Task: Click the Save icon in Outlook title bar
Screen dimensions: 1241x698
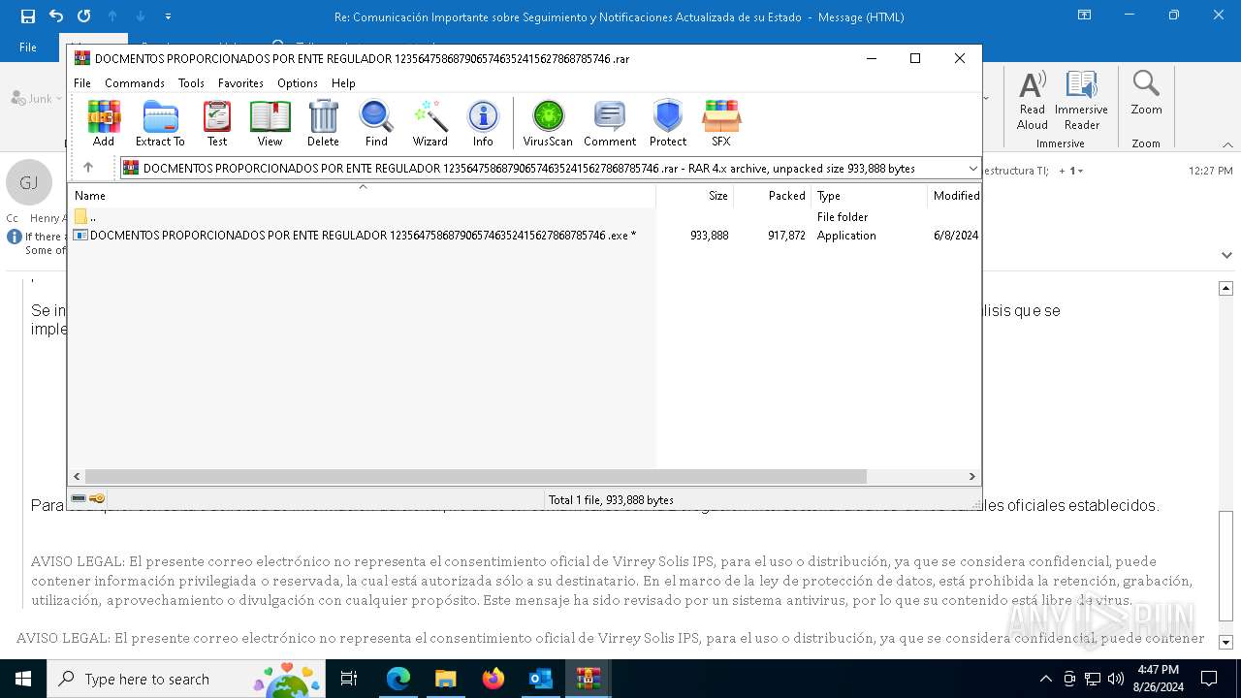Action: (x=27, y=16)
